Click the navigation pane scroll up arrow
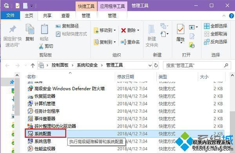Viewport: 235px width, 153px height. [x=17, y=75]
